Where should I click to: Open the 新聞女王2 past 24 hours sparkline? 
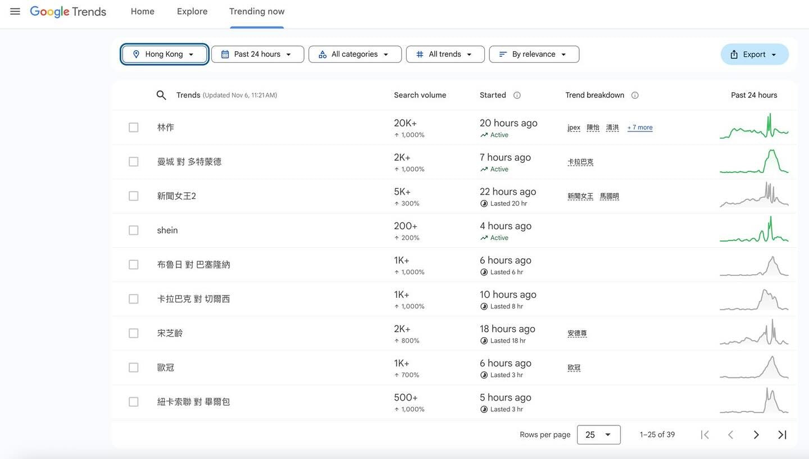pyautogui.click(x=754, y=195)
